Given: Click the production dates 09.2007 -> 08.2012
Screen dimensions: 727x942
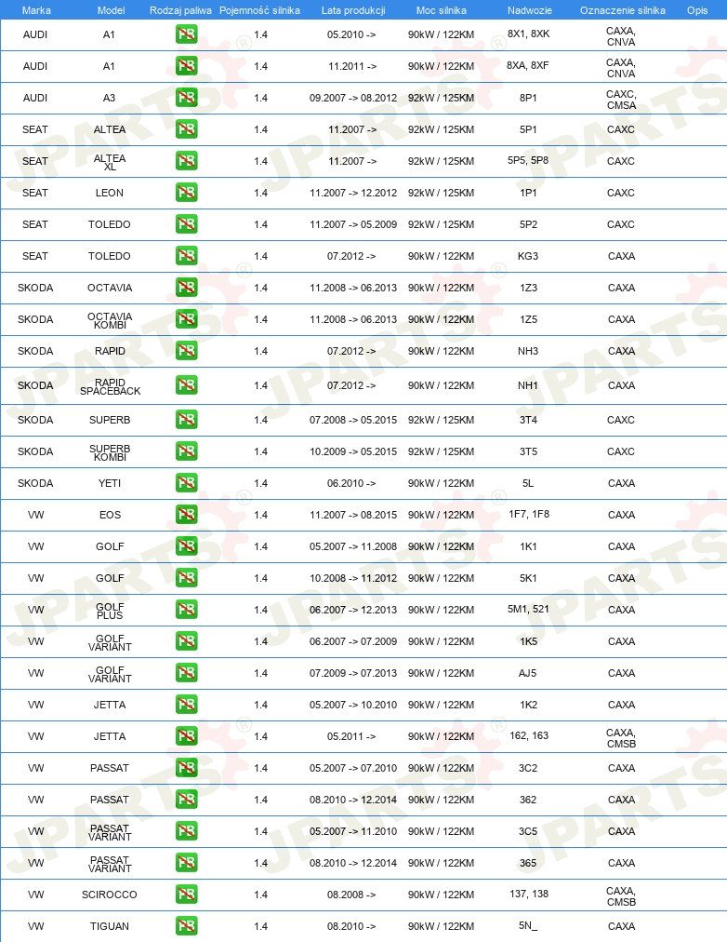Looking at the screenshot, I should click(x=353, y=98).
